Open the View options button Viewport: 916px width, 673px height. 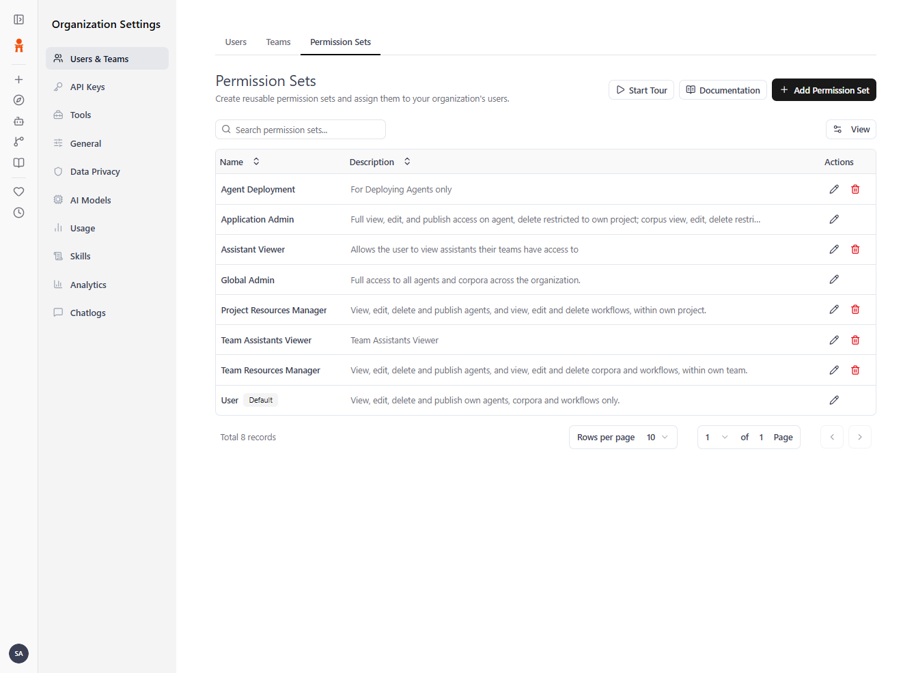point(850,130)
